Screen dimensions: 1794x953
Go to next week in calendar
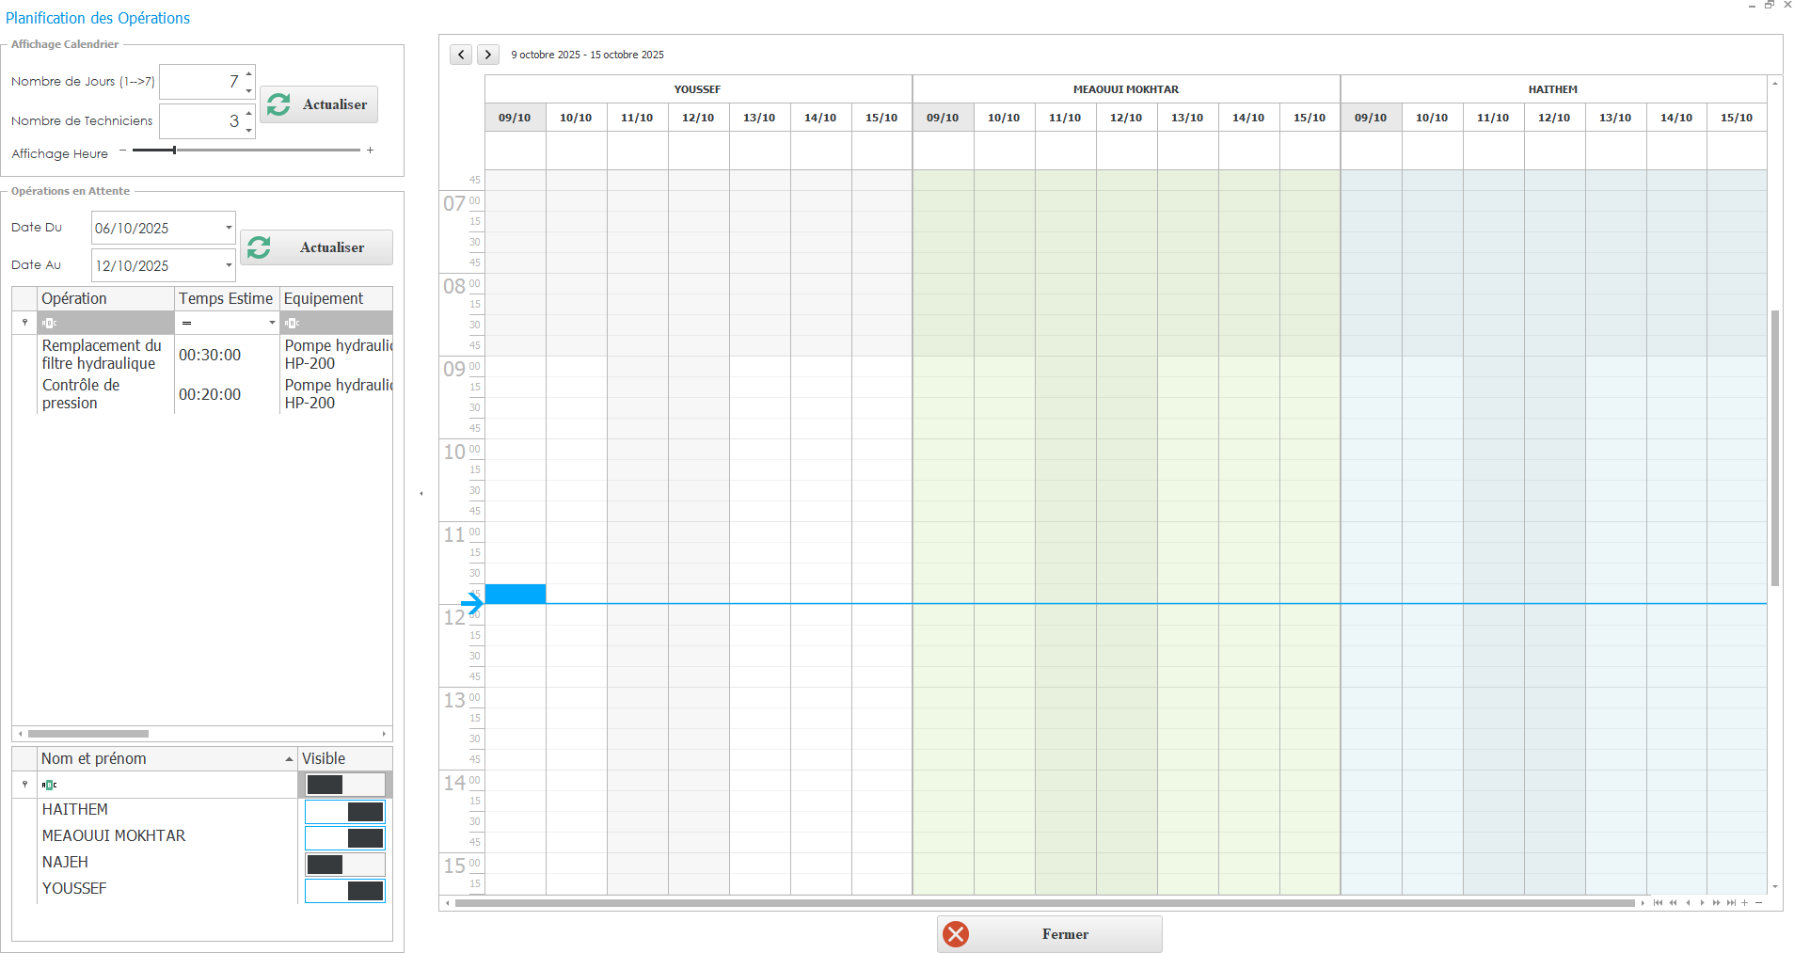(487, 55)
